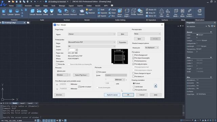Screen dimensions: 217x122
Task: Select the Portrait orientation radio button
Action: click(x=134, y=83)
